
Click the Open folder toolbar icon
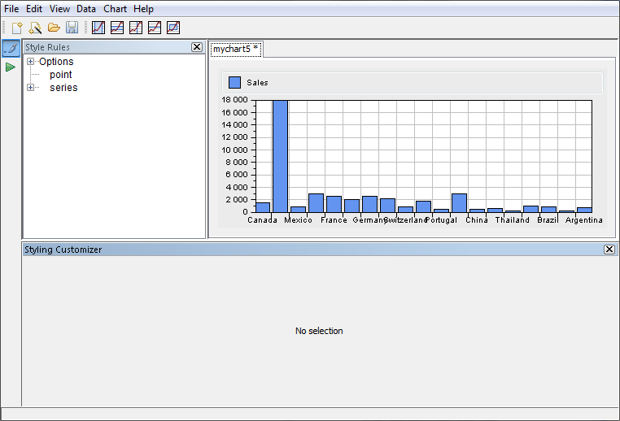(54, 28)
